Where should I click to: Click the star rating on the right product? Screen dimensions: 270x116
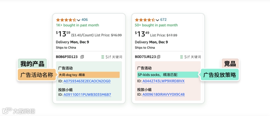145,20
